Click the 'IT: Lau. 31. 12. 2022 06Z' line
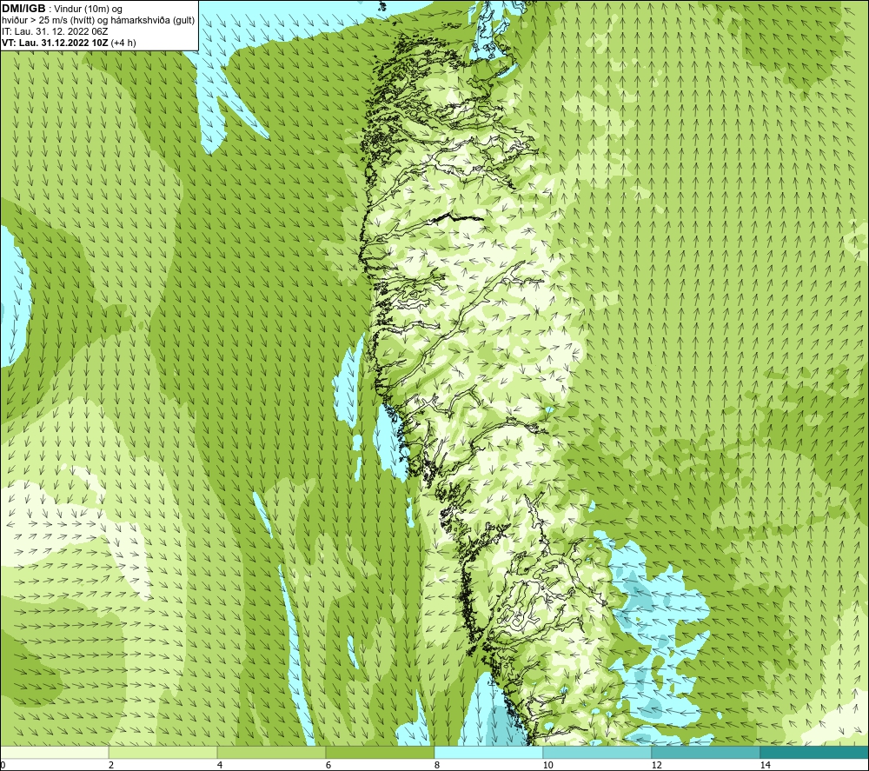869x771 pixels. (55, 31)
